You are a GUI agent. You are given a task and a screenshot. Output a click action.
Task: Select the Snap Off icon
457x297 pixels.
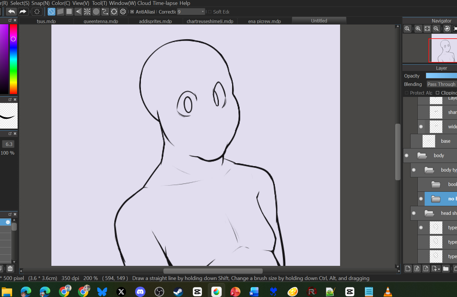(x=51, y=12)
